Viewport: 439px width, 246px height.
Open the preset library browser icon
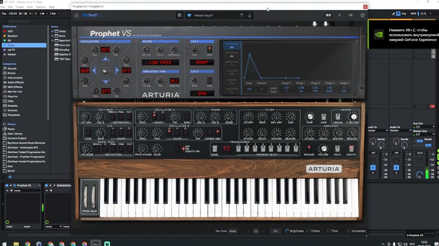[179, 15]
